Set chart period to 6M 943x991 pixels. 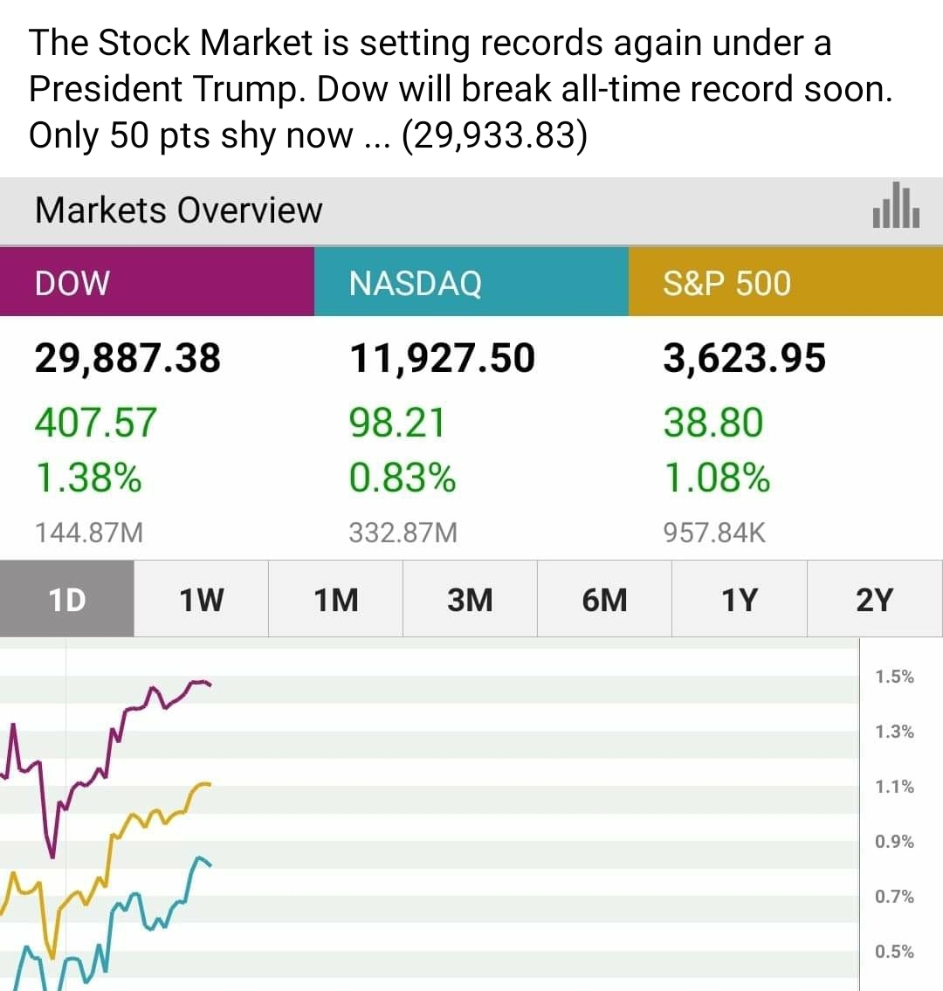pos(605,600)
